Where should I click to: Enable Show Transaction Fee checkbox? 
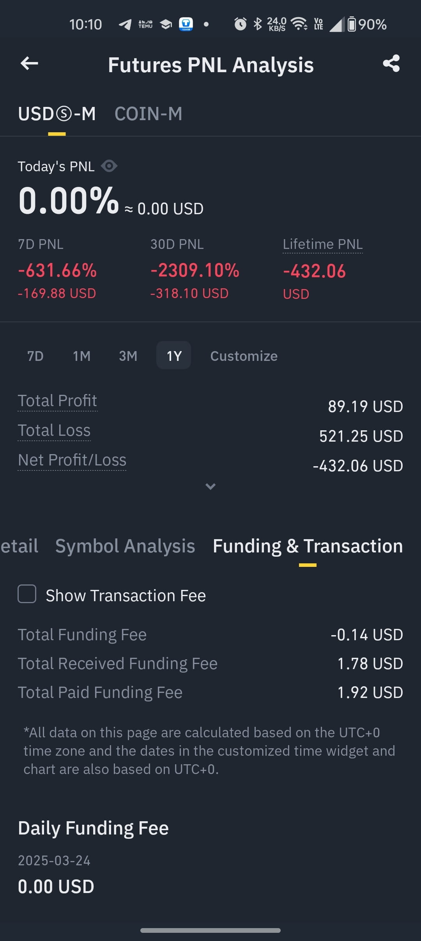[27, 594]
